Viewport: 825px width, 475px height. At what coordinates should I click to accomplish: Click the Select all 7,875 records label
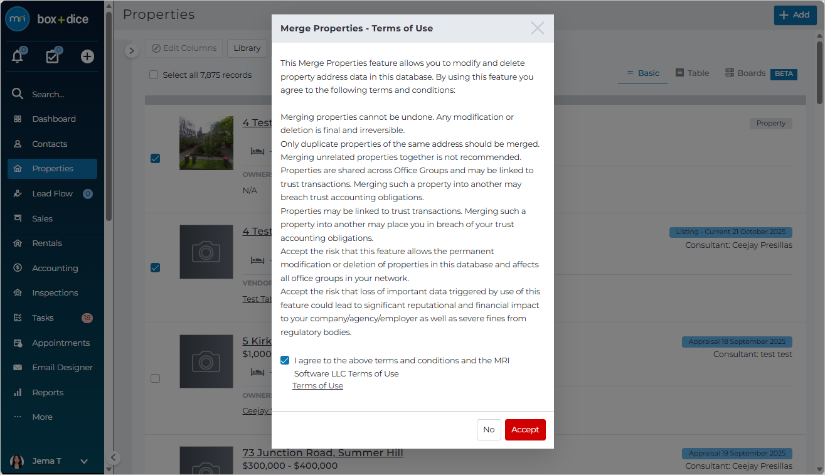tap(207, 75)
